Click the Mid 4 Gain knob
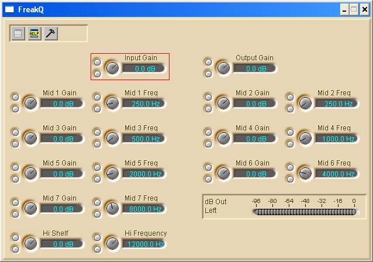This screenshot has width=373, height=262. [223, 138]
